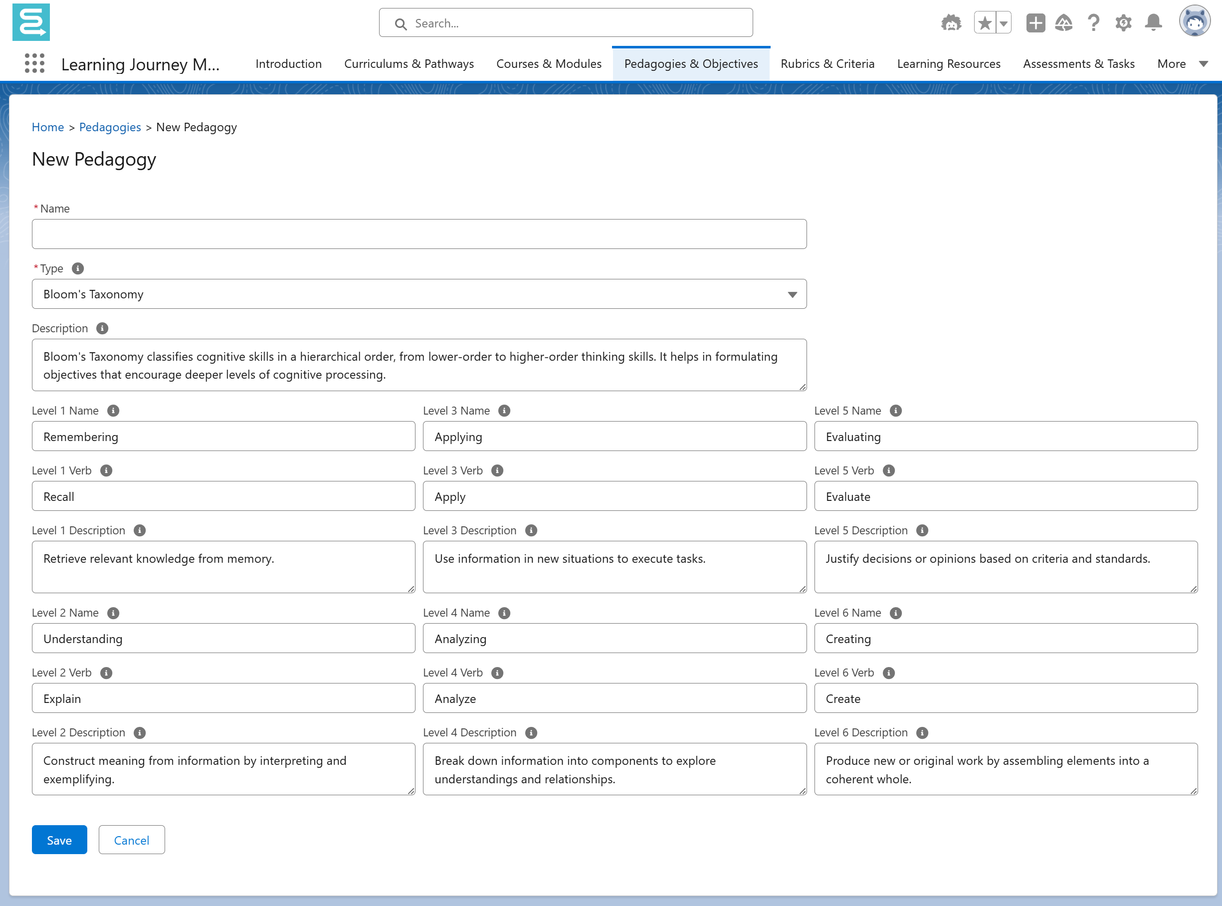
Task: Follow the Pedagogies breadcrumb link
Action: [110, 127]
